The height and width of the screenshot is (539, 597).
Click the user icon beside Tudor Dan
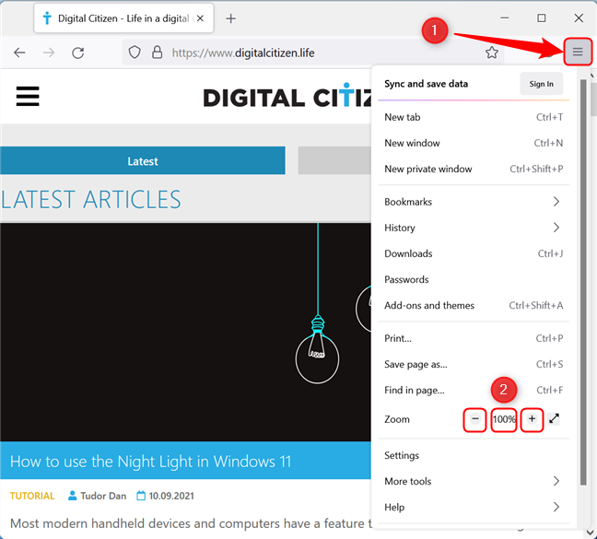72,496
